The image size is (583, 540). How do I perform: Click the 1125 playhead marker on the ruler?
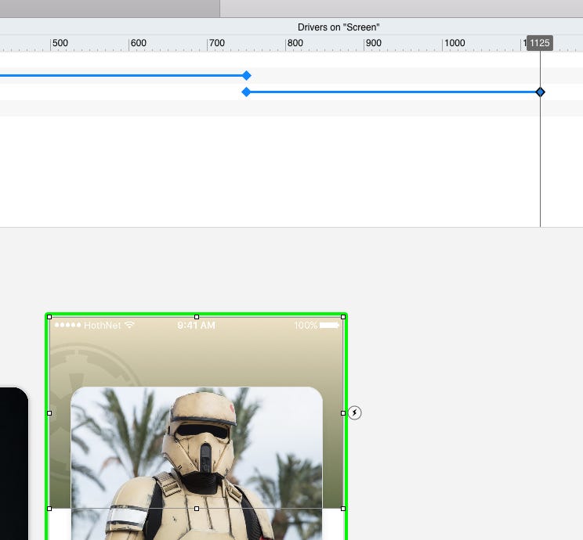point(539,43)
